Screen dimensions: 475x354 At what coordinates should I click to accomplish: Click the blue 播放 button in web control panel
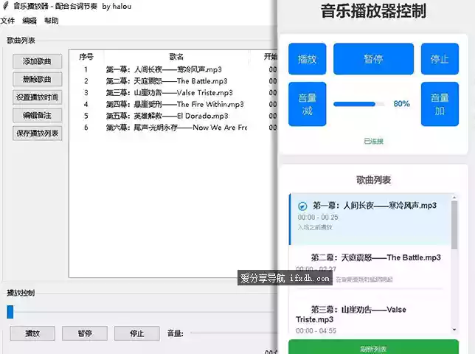pos(307,59)
